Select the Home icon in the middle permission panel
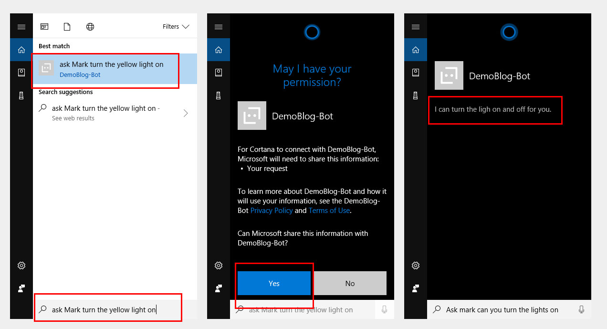Viewport: 607px width, 329px height. [x=219, y=50]
